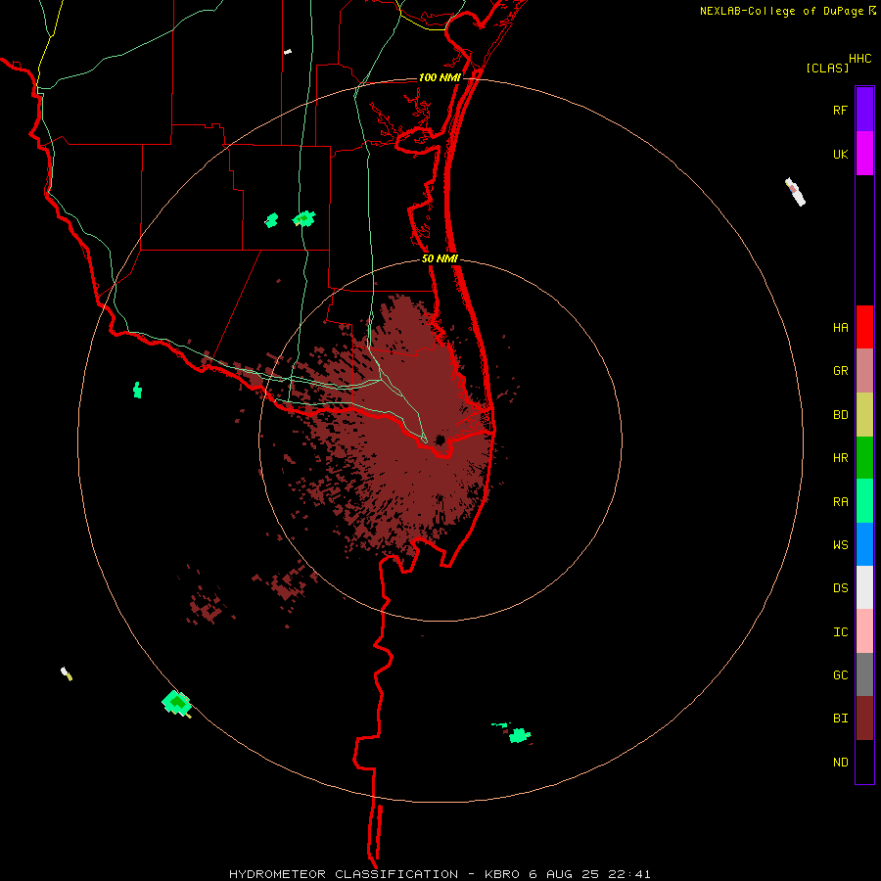The width and height of the screenshot is (881, 881).
Task: Click the [CLAS] legend header
Action: coord(827,69)
